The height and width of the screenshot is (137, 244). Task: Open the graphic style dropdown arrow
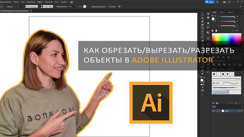[87, 7]
